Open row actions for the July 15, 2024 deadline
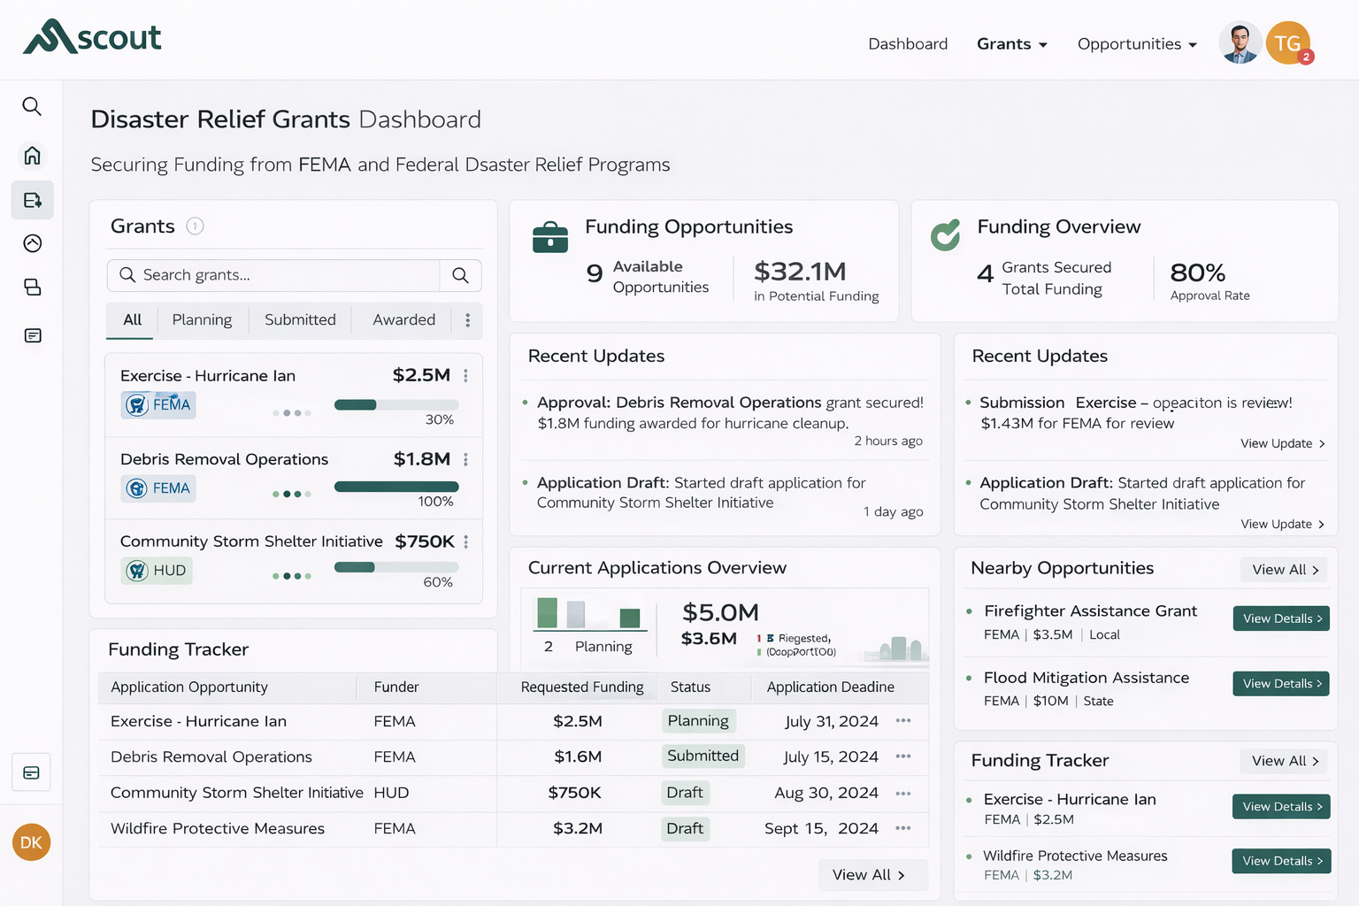The height and width of the screenshot is (906, 1359). pyautogui.click(x=903, y=756)
